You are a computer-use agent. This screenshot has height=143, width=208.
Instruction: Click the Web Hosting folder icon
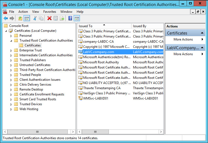point(16,109)
